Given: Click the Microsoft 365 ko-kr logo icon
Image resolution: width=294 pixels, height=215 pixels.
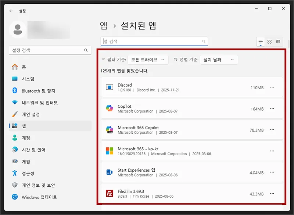Looking at the screenshot, I should (x=110, y=151).
